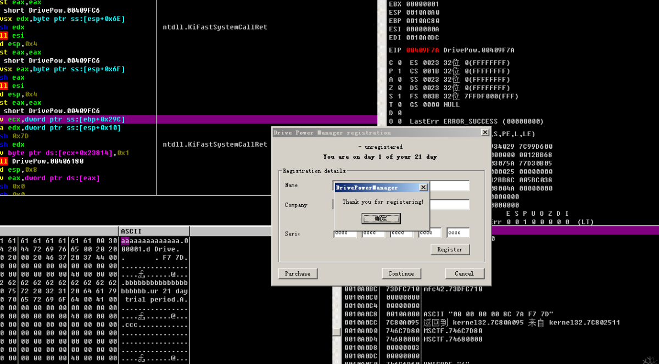Select the EBP register value 0010AC80
Viewport: 659px width, 364px height.
(x=423, y=21)
